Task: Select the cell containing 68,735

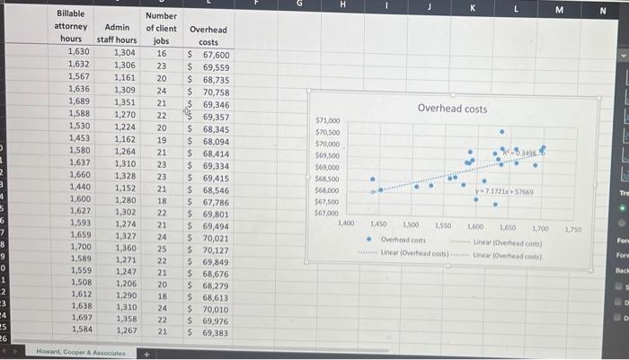Action: pos(208,80)
